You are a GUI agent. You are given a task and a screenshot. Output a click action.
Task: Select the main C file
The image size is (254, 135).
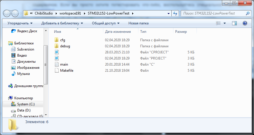[x=64, y=64]
